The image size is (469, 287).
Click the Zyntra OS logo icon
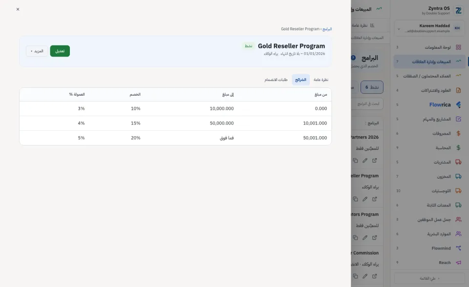point(458,11)
